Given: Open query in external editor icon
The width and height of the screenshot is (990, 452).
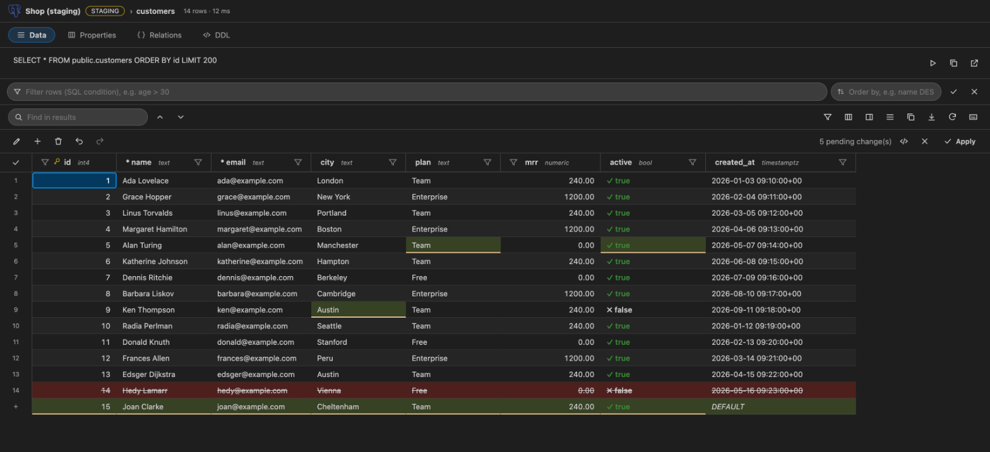Looking at the screenshot, I should click(x=974, y=63).
